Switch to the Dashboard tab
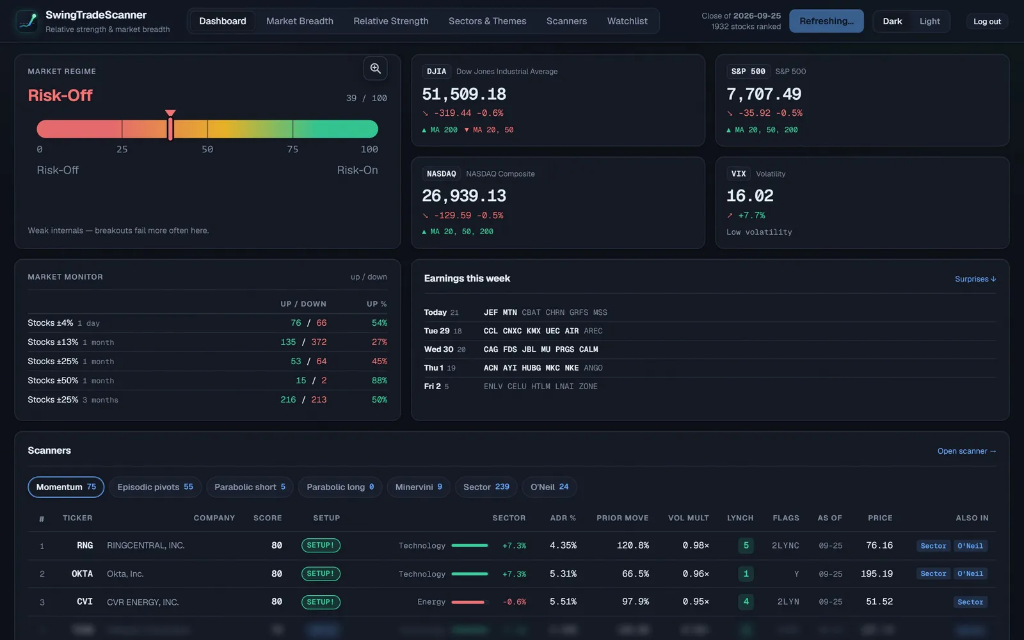 pyautogui.click(x=223, y=21)
